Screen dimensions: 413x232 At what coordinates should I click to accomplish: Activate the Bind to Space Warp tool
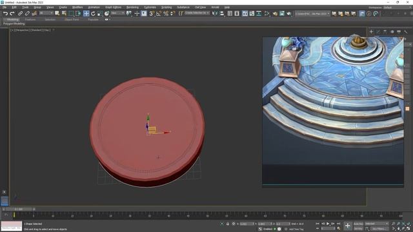[x=34, y=14]
